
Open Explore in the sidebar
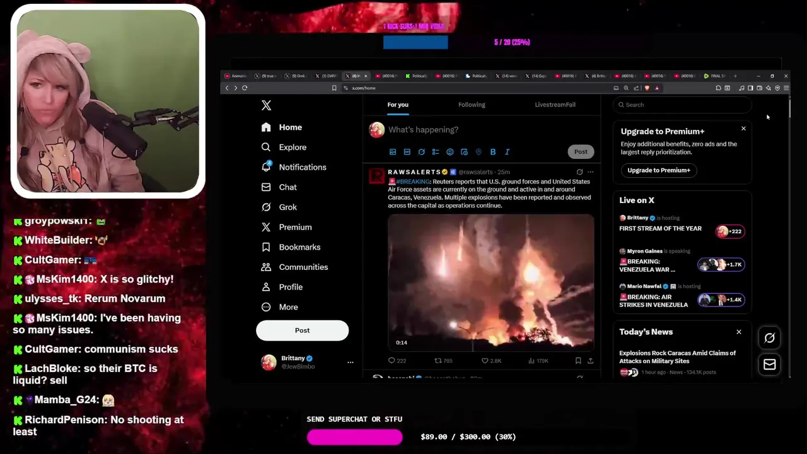coord(284,147)
